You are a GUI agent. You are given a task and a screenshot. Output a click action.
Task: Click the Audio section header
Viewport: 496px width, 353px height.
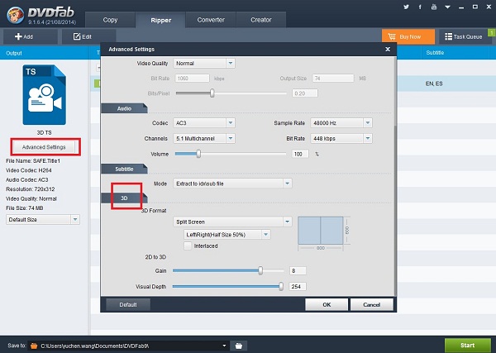pyautogui.click(x=124, y=108)
